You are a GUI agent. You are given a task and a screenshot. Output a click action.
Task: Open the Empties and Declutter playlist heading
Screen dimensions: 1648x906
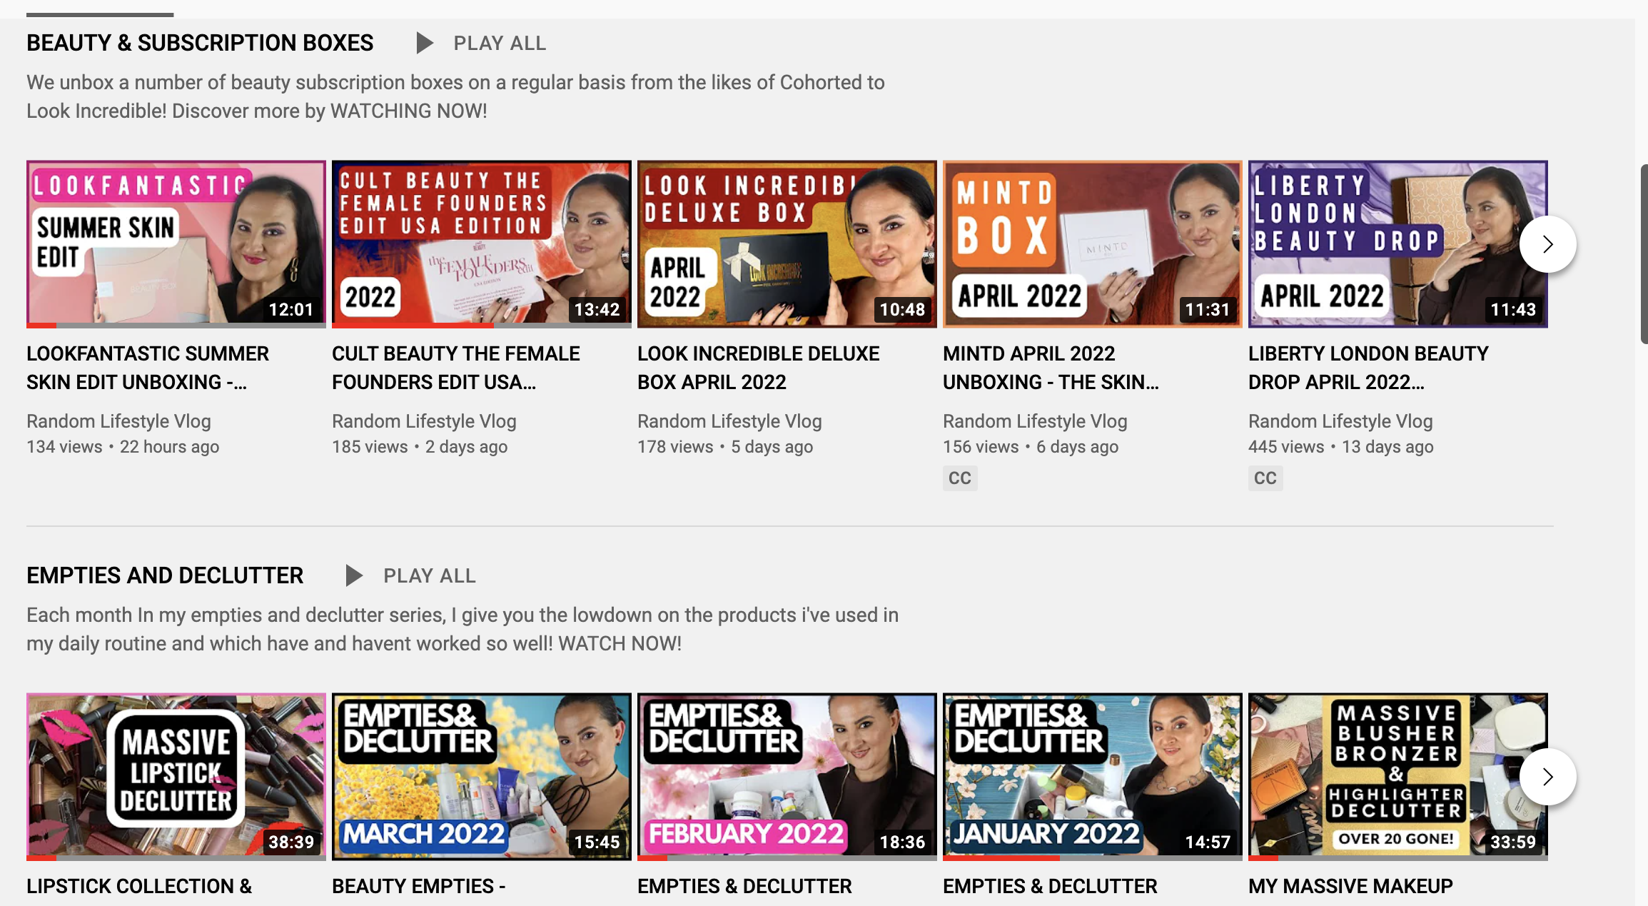[x=165, y=575]
